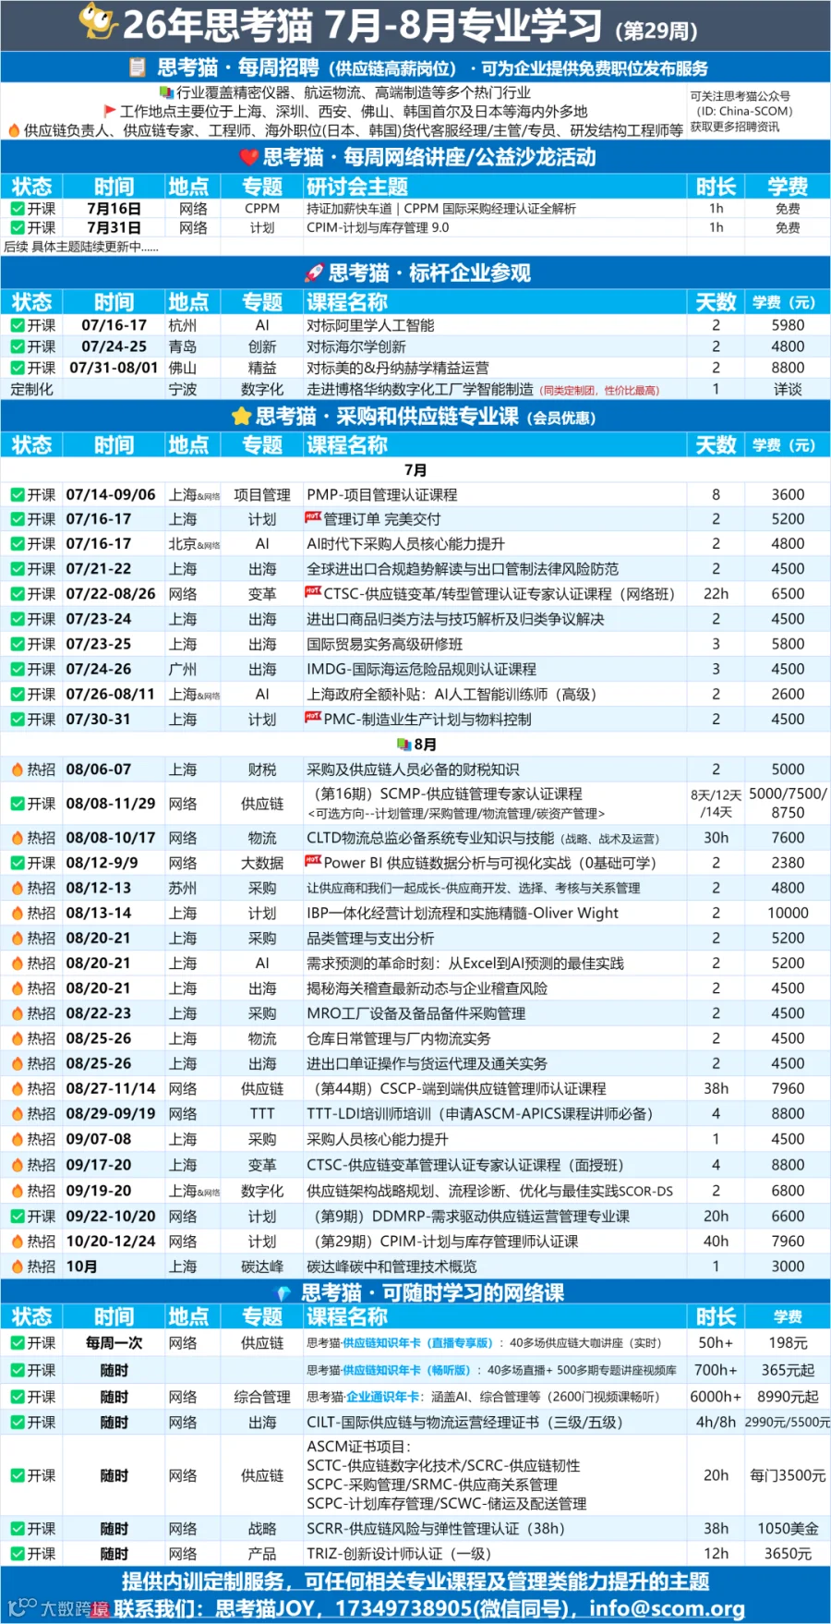
Task: Click the HOT badge on 管理订单 完美交付
Action: (313, 517)
